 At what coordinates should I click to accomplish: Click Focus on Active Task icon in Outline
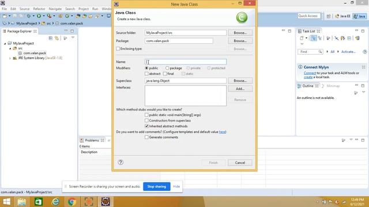tap(356, 93)
